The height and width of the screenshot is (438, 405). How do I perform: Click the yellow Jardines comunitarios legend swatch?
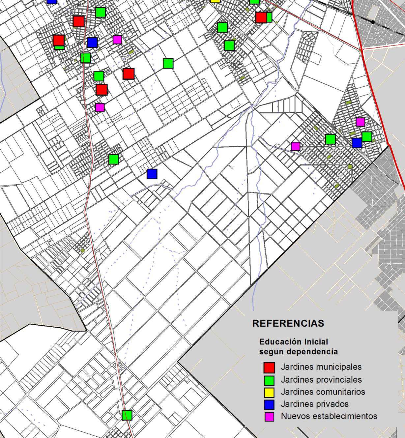tap(269, 392)
